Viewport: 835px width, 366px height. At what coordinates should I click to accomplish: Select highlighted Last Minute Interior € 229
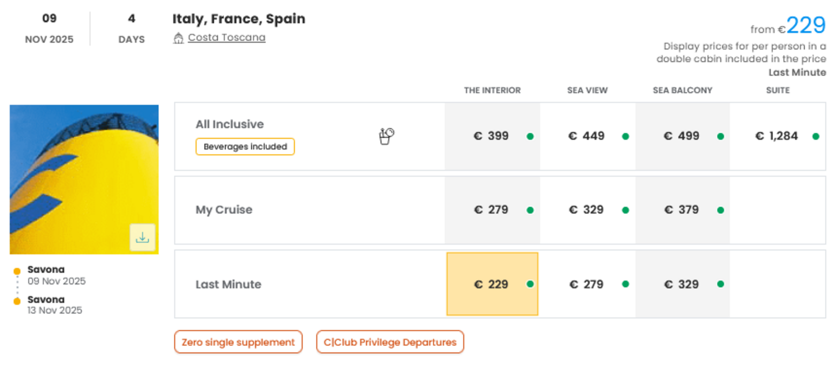pyautogui.click(x=492, y=284)
